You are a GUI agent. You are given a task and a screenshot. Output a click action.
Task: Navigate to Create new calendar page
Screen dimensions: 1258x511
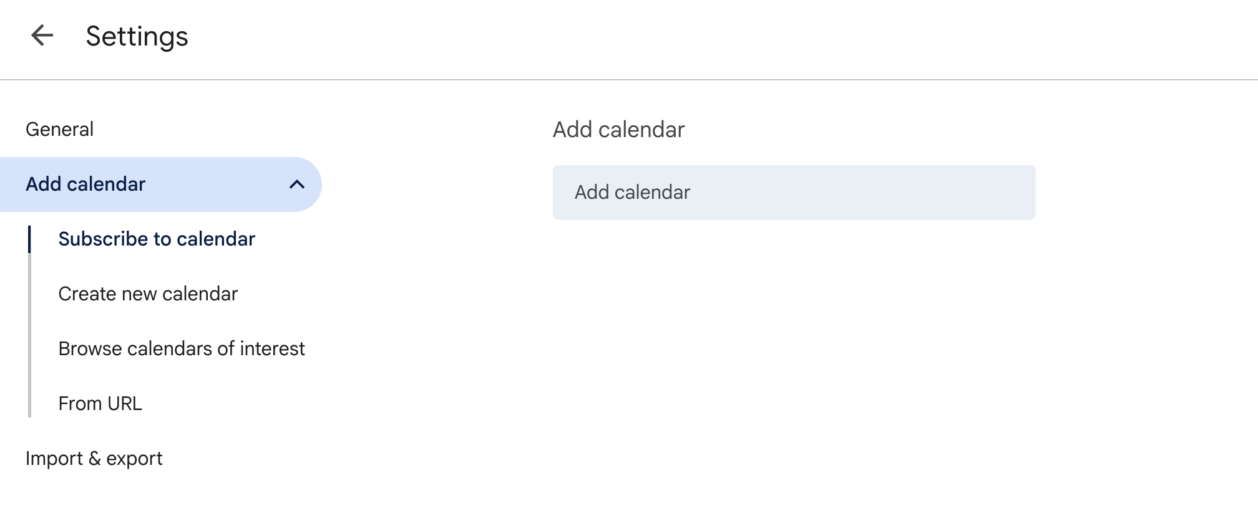pos(148,294)
